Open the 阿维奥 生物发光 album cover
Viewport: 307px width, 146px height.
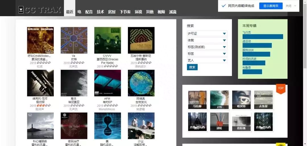coord(141,83)
